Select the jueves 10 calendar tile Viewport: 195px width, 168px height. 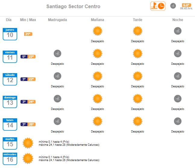pos(10,34)
